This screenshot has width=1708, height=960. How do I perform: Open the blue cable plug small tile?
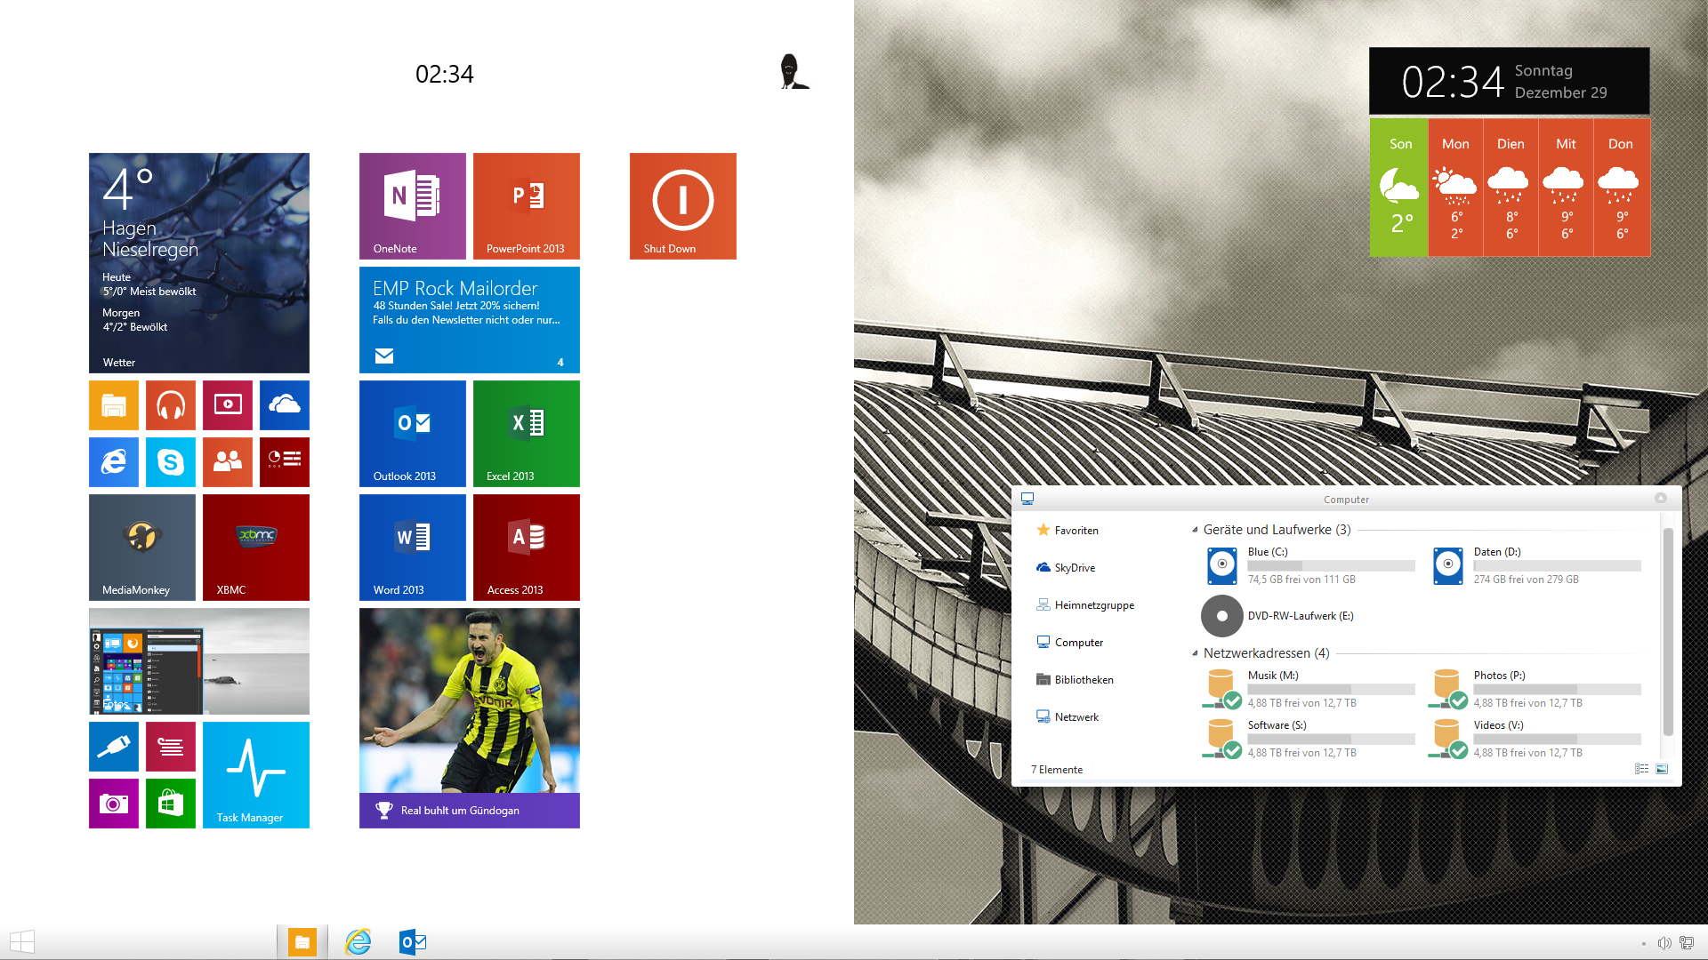click(113, 746)
